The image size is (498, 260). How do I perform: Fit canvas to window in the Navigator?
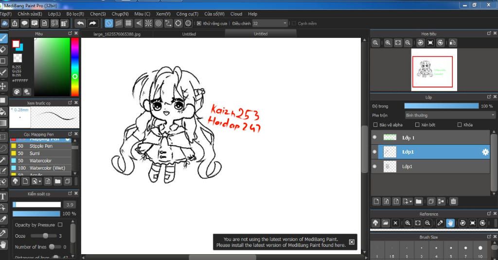coord(398,43)
